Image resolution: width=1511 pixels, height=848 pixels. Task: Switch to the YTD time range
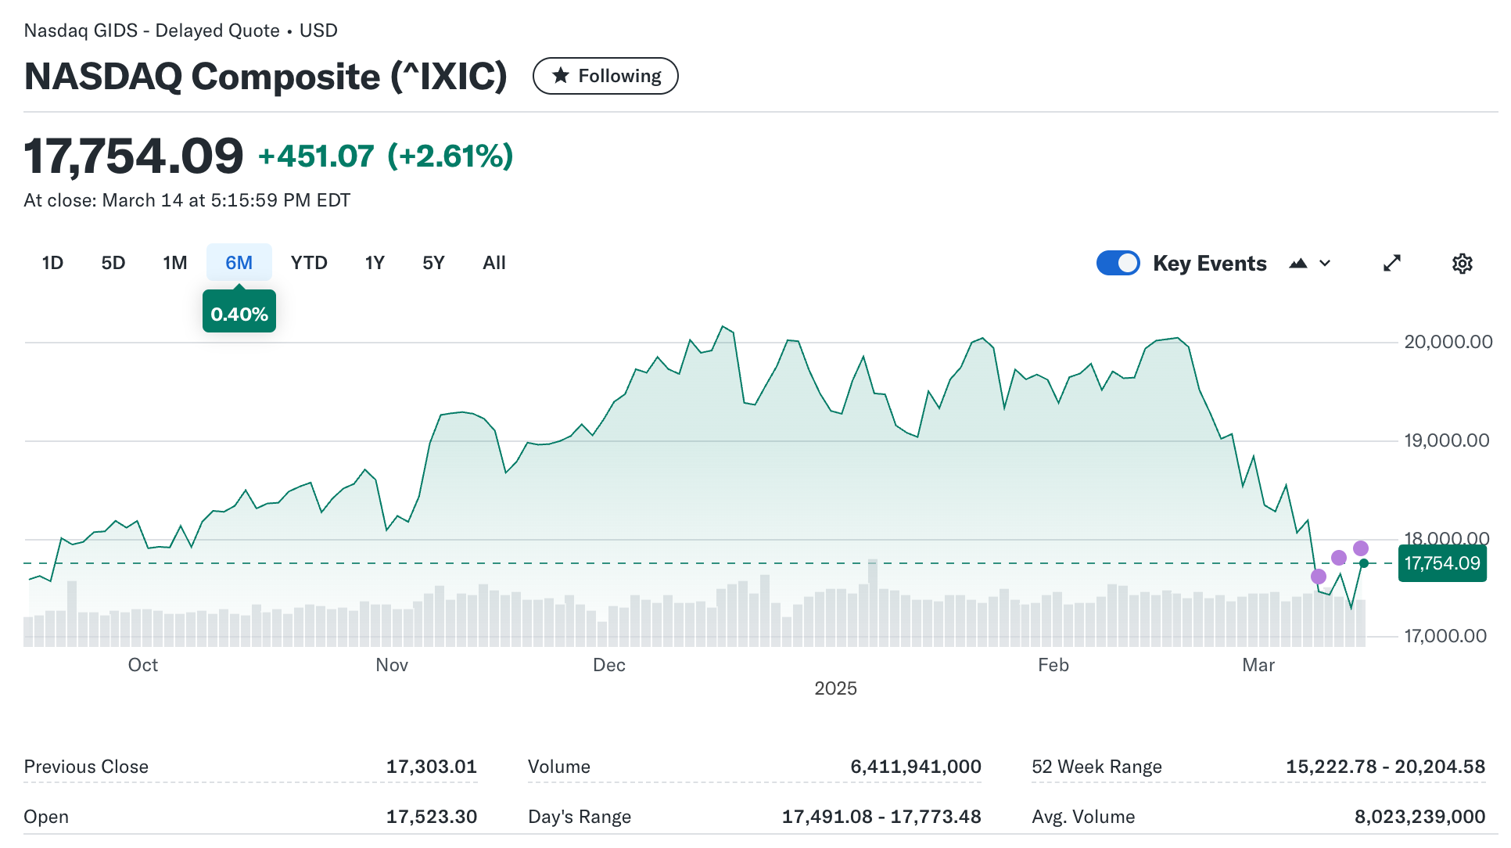tap(309, 263)
